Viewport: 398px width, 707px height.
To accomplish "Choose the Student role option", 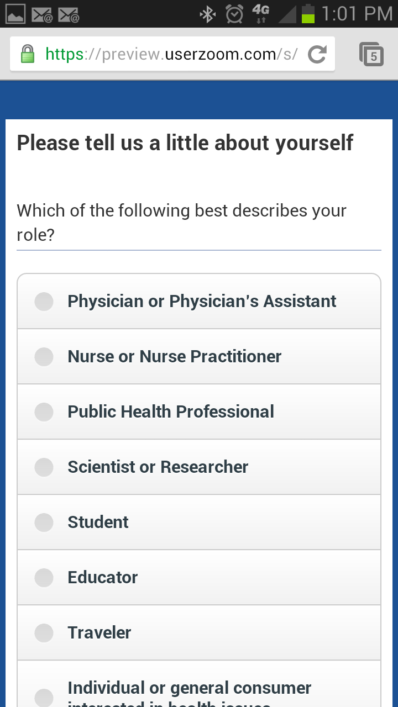I will pos(44,523).
